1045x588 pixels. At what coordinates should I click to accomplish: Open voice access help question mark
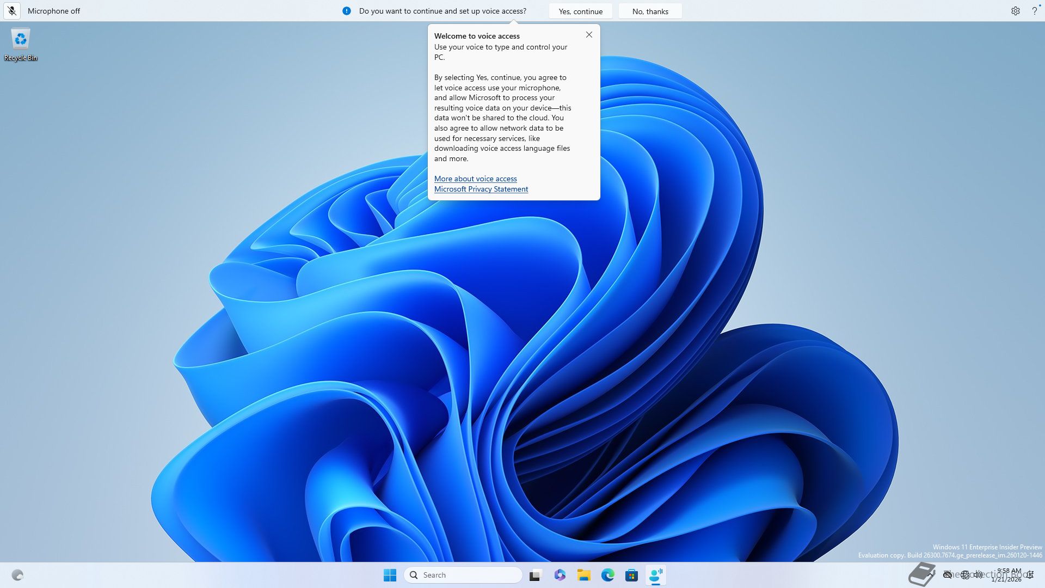tap(1034, 11)
